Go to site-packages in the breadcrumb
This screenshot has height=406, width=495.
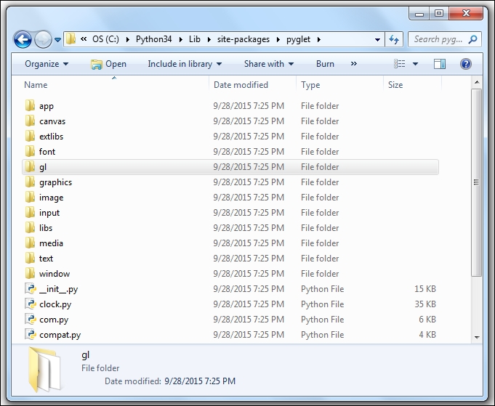(244, 39)
